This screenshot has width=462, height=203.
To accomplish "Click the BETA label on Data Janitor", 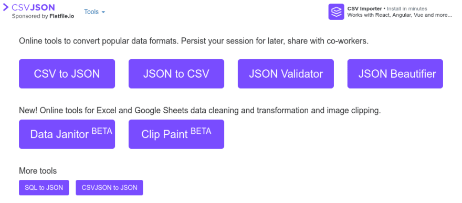I will coord(102,131).
